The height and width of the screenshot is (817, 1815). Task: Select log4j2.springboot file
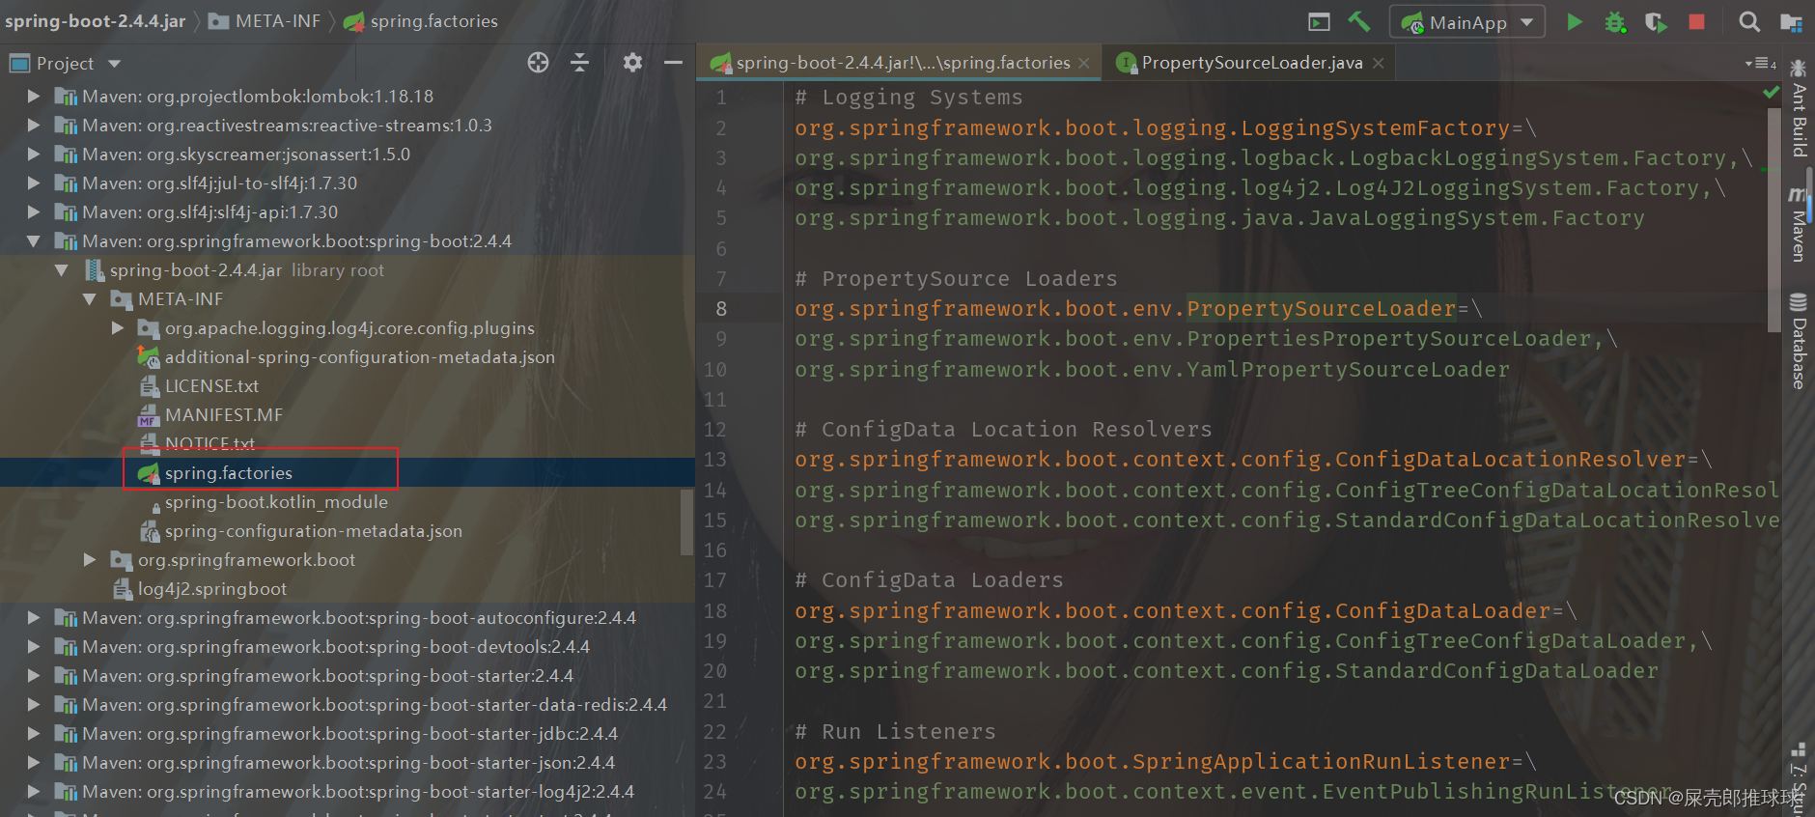pyautogui.click(x=211, y=589)
